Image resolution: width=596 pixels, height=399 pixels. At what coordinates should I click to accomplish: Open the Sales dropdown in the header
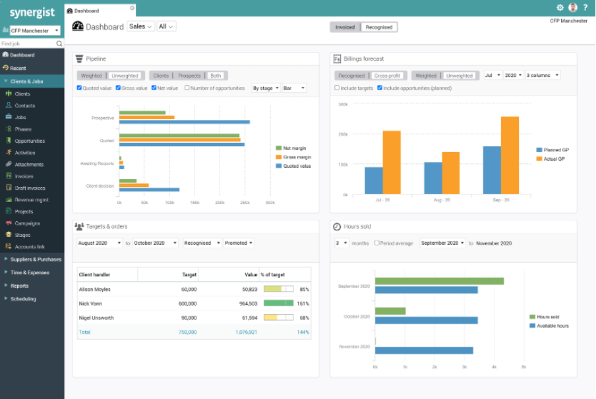point(140,27)
